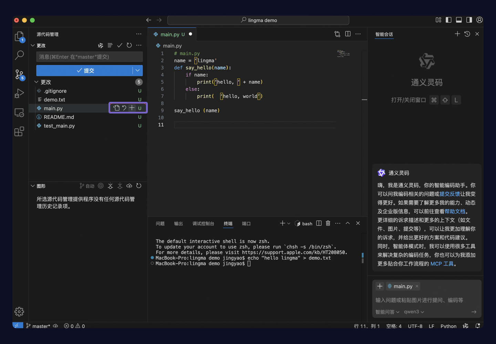496x344 pixels.
Task: Click lingma demo command center search
Action: (258, 20)
